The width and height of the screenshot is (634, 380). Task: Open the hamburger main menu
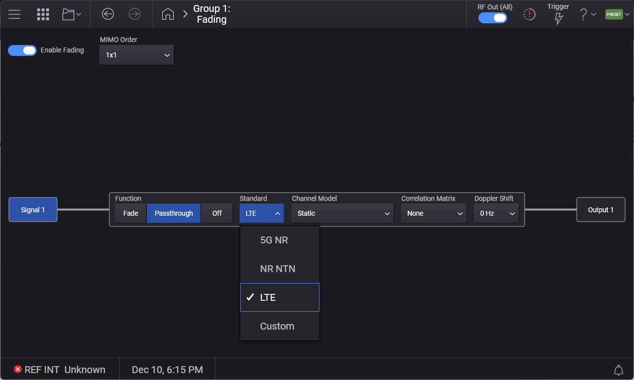click(x=14, y=14)
